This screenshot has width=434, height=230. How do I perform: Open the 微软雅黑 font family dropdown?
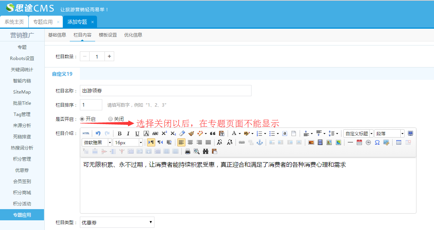[96, 142]
